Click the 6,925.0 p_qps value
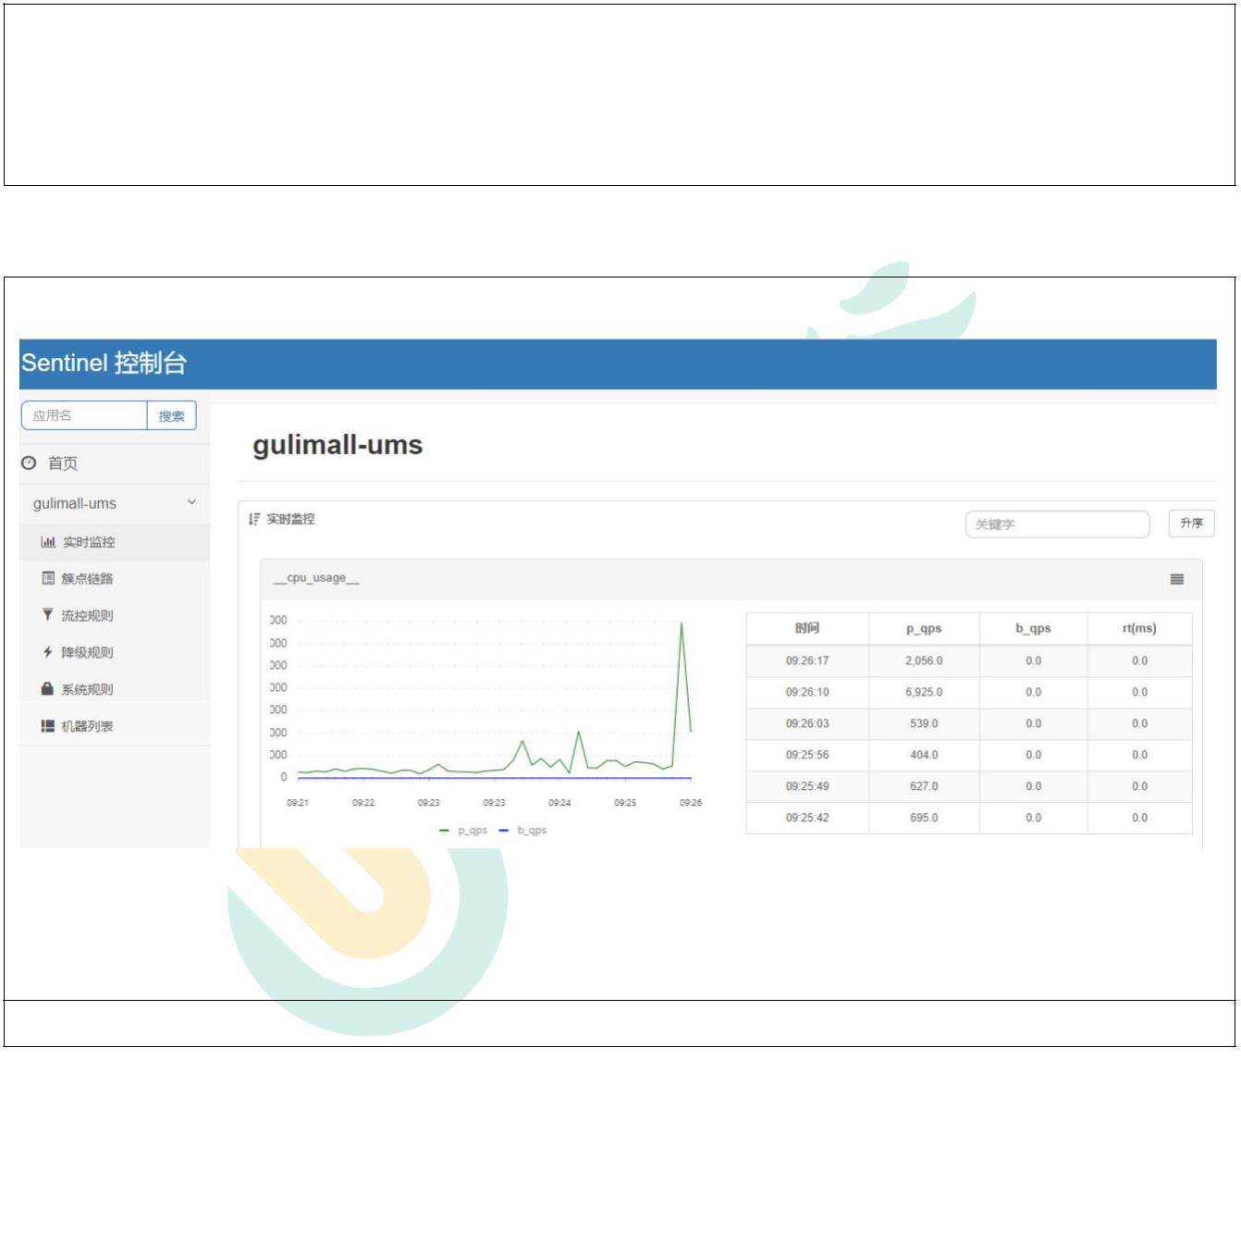 (924, 692)
